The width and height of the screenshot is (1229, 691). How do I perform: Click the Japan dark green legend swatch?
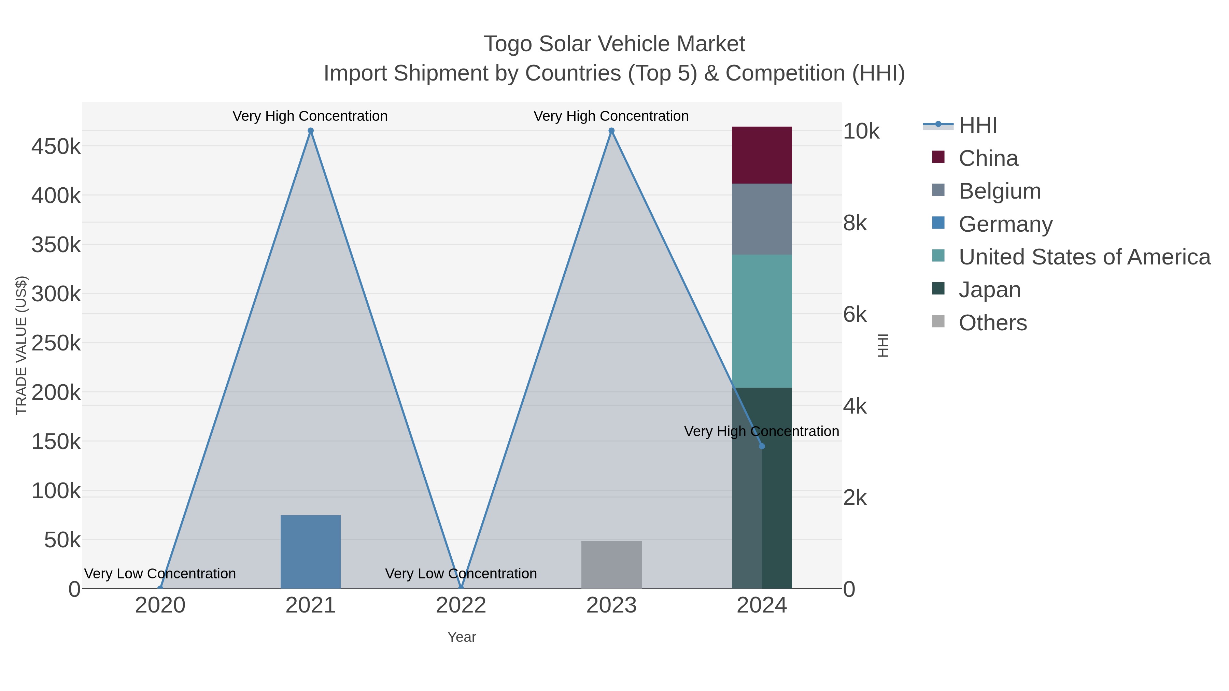pos(938,288)
